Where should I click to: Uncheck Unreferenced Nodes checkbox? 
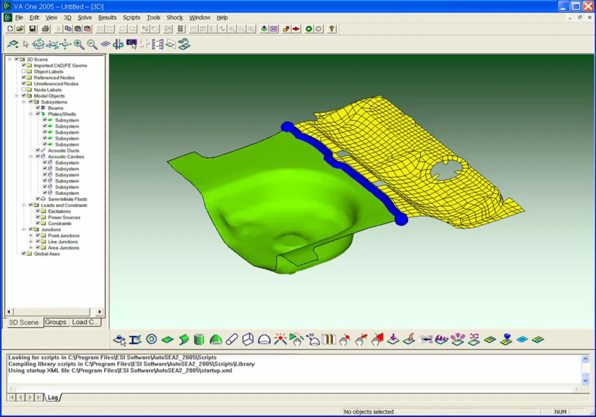tap(23, 83)
